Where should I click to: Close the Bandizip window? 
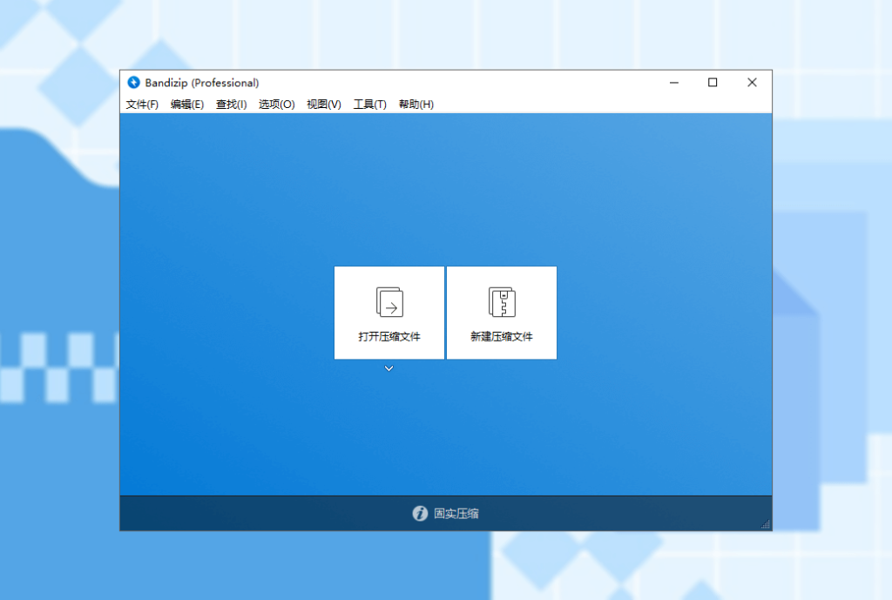click(x=752, y=83)
